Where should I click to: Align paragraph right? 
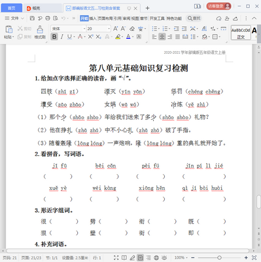point(170,37)
